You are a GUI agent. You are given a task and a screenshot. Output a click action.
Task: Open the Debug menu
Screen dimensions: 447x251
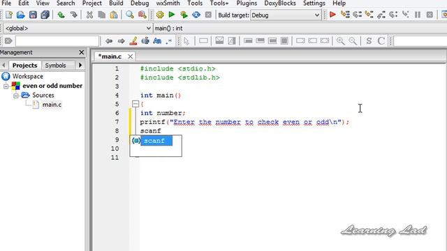pyautogui.click(x=140, y=3)
